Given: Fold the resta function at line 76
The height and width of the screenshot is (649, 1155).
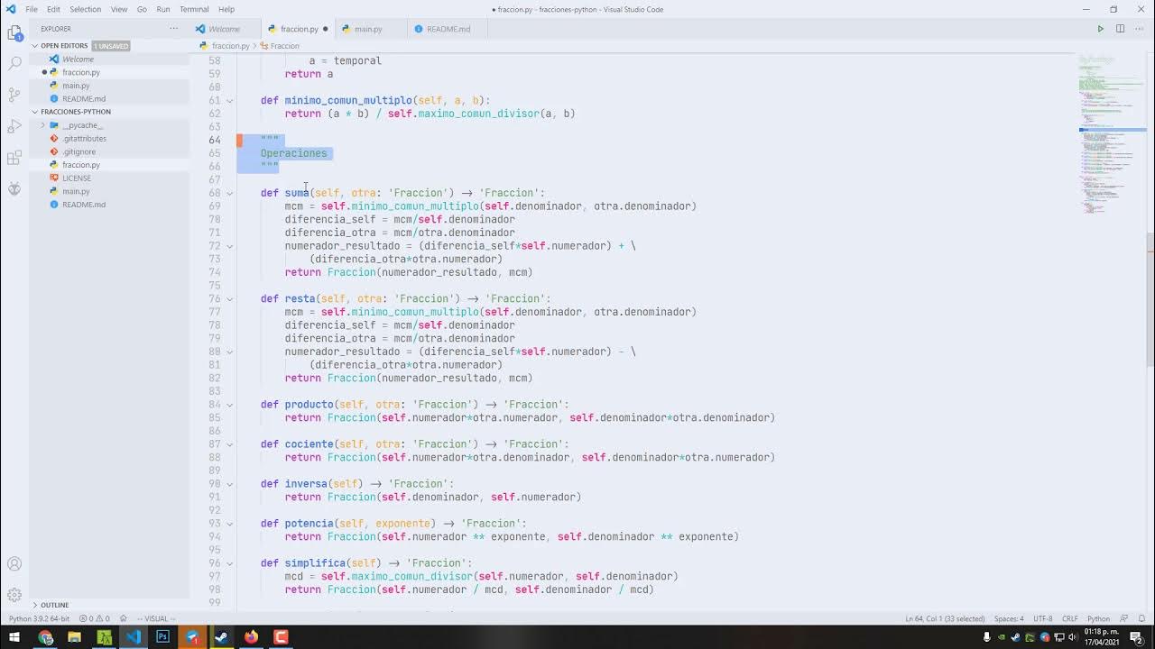Looking at the screenshot, I should tap(229, 298).
